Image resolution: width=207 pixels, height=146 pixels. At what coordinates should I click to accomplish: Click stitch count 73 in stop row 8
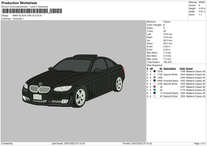161,93
